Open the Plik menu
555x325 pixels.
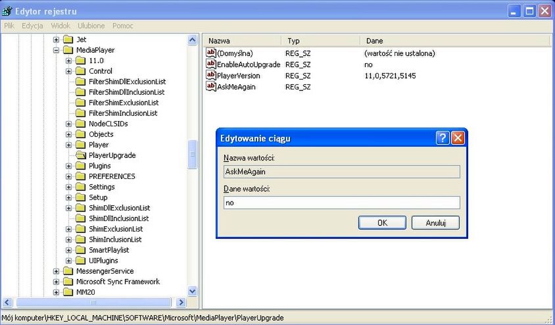click(9, 26)
